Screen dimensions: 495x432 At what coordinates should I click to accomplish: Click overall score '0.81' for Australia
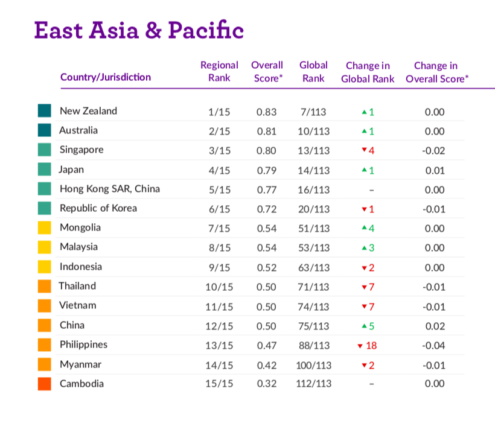(x=266, y=132)
